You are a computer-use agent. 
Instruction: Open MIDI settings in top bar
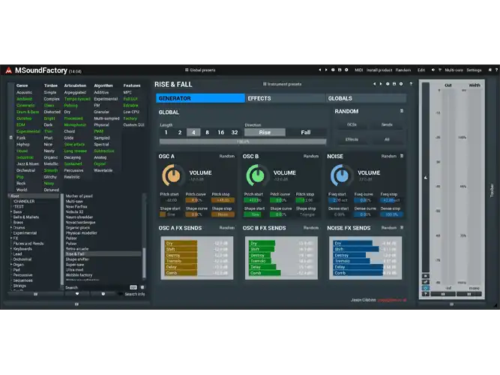click(359, 70)
